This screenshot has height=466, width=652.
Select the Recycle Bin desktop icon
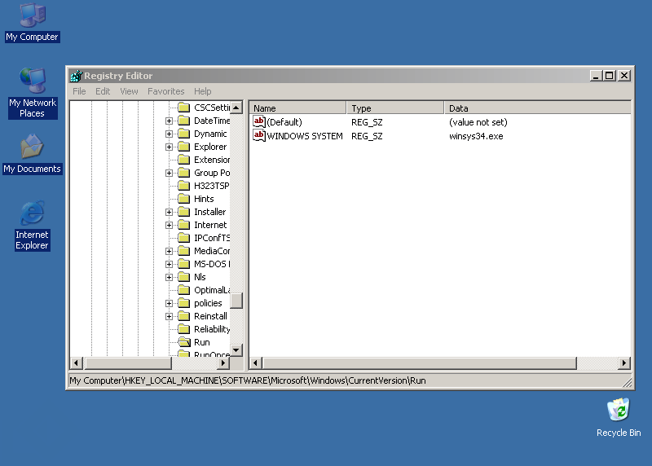[x=619, y=417]
